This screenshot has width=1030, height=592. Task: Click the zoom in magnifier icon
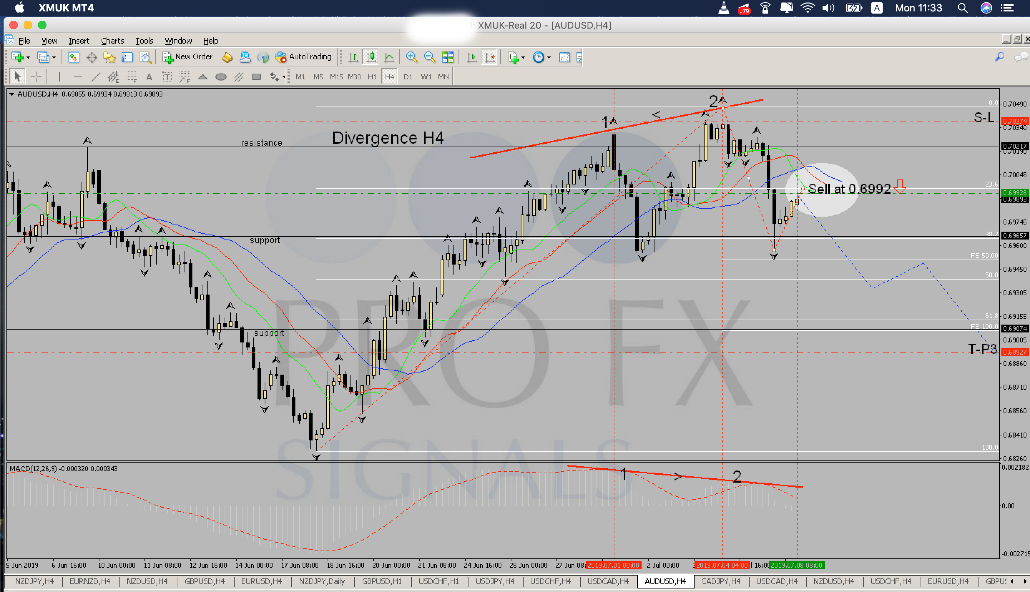click(412, 57)
